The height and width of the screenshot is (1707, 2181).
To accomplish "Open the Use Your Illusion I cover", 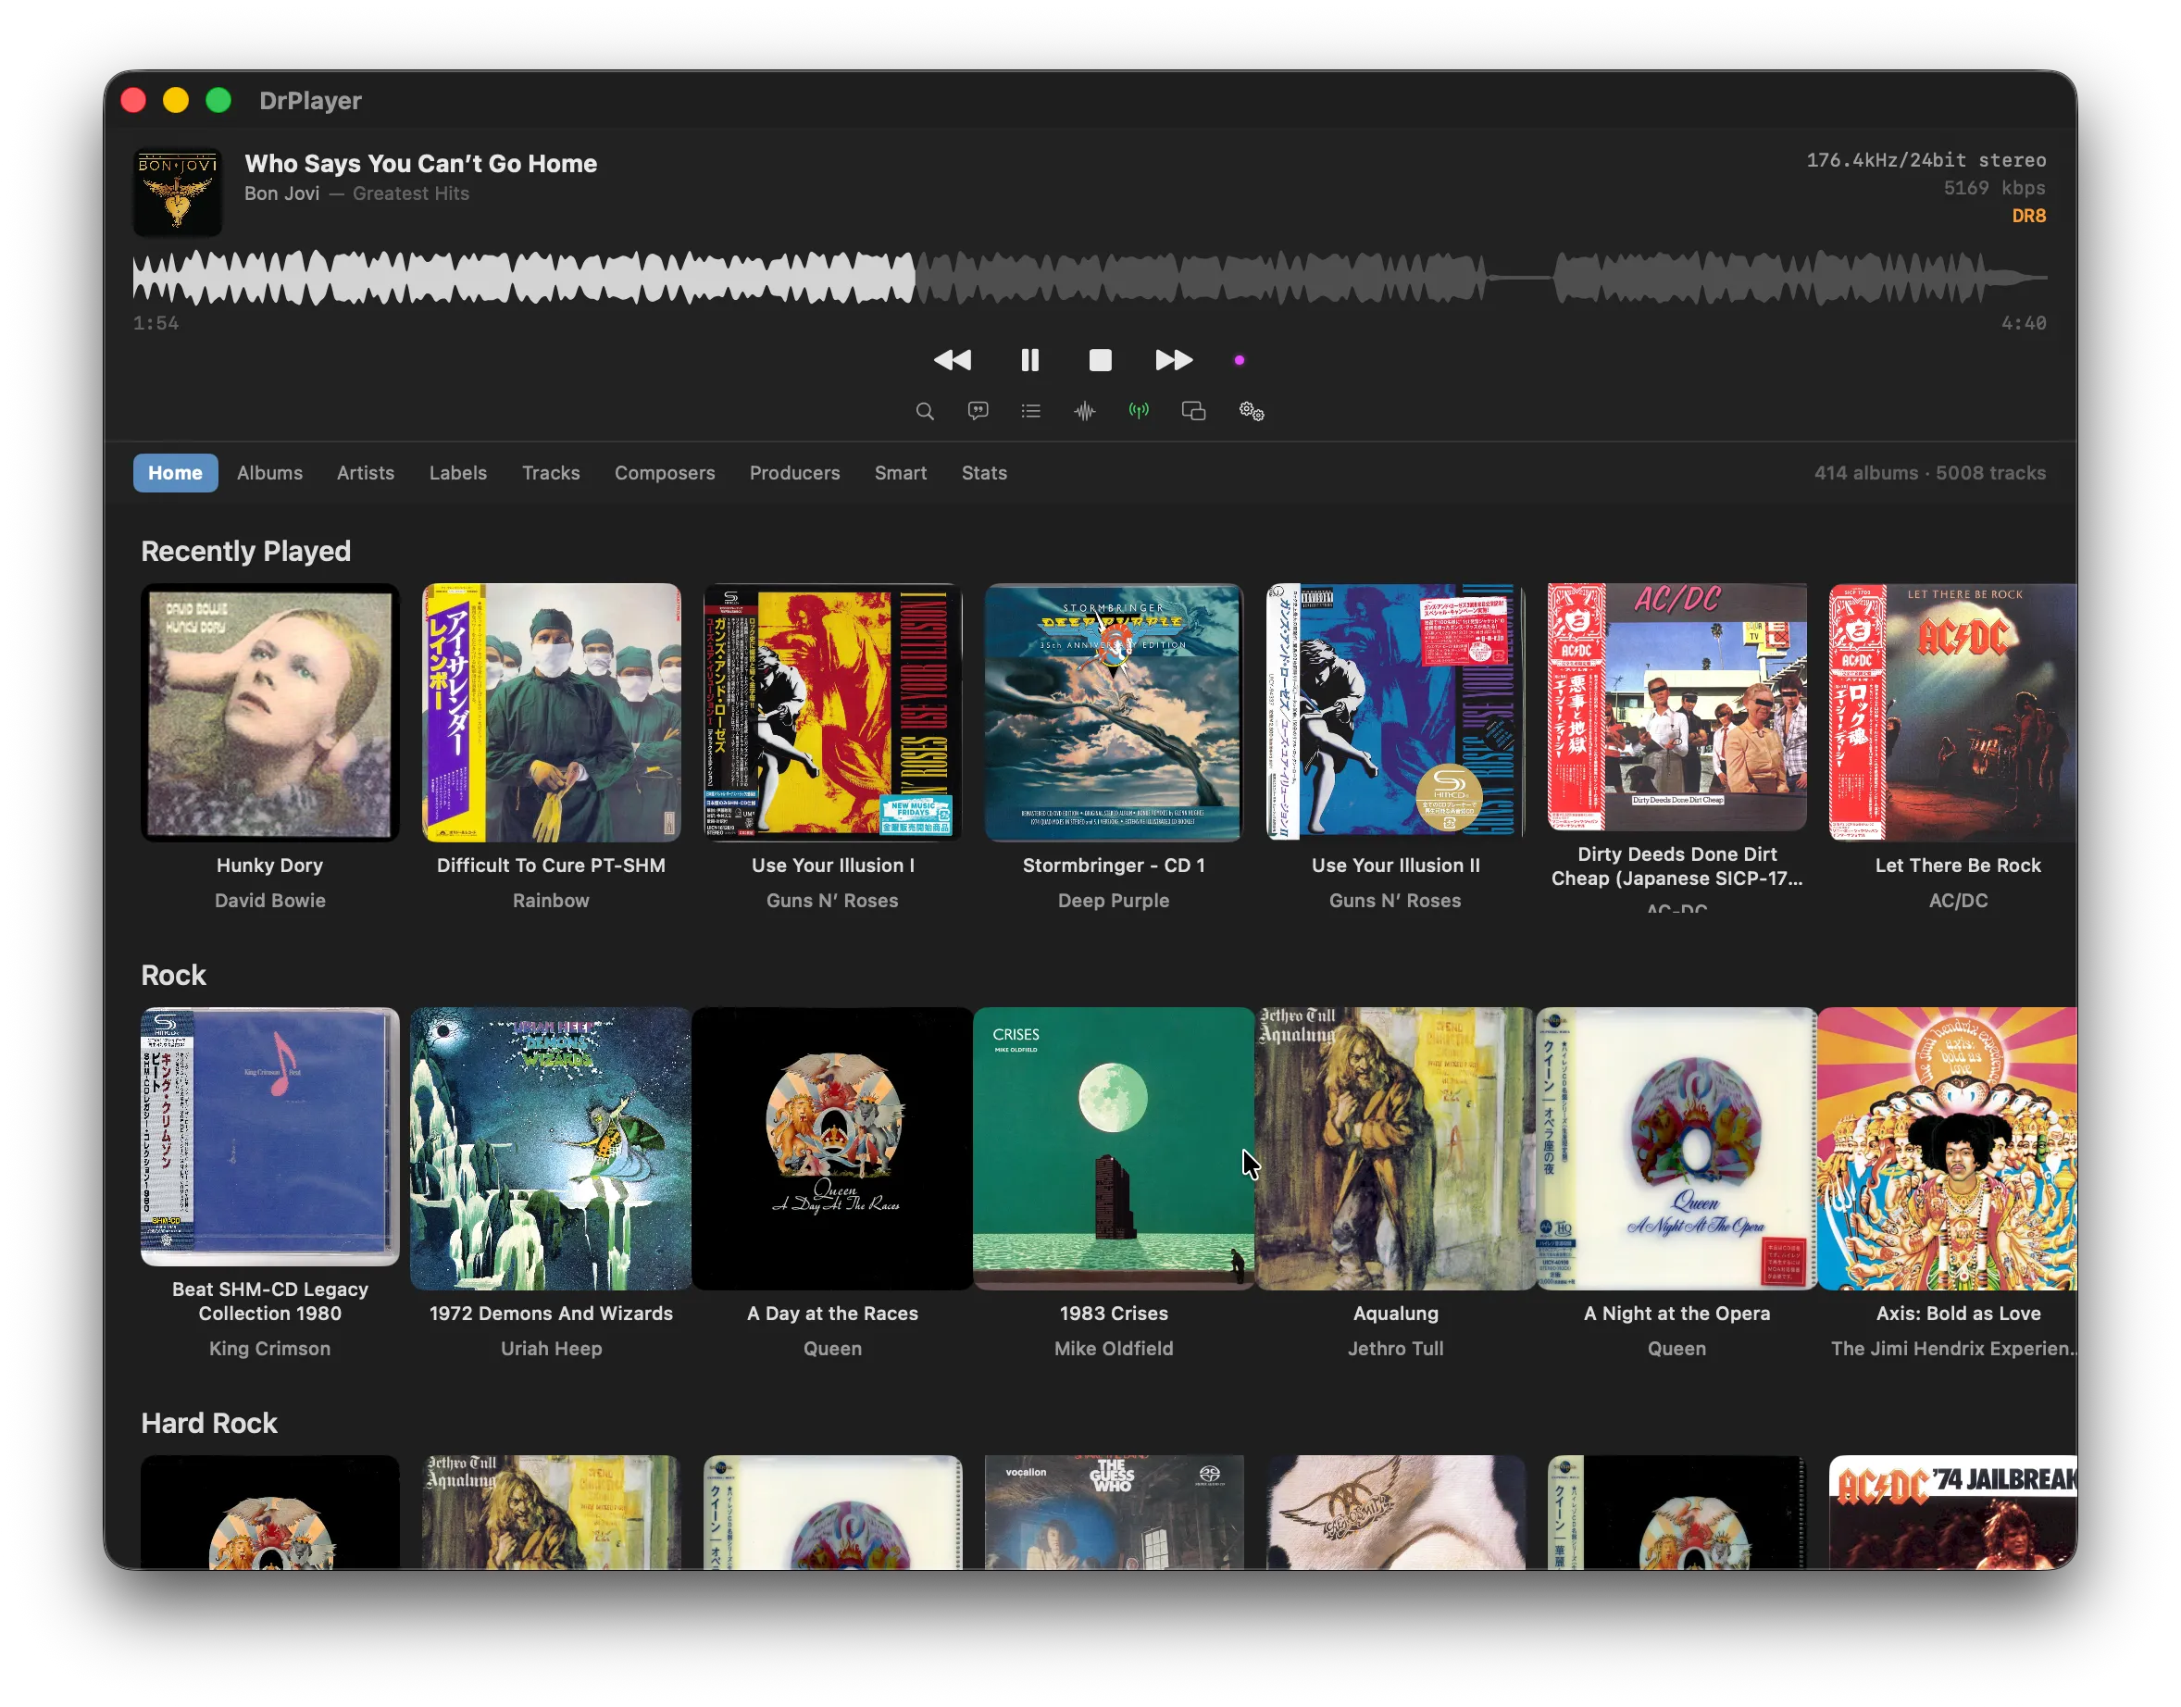I will tap(832, 712).
